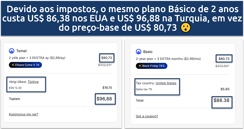Click the $5.65 sales tax amount
244x129 pixels.
[225, 89]
